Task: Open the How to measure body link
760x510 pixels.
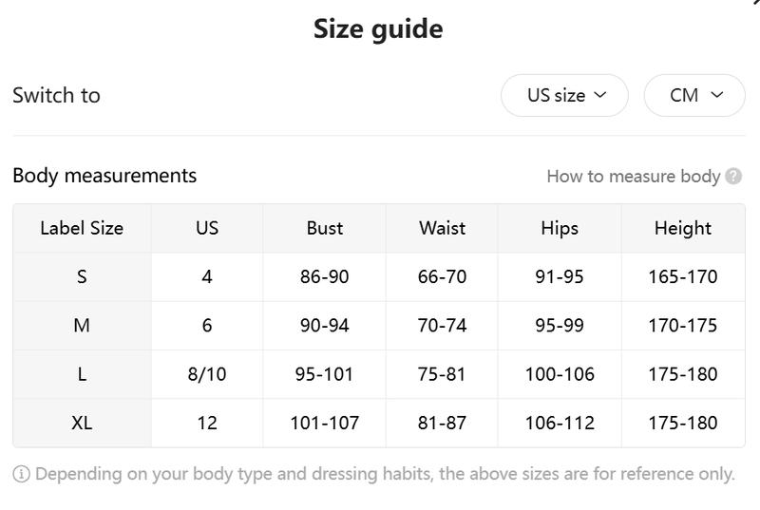Action: [x=634, y=176]
